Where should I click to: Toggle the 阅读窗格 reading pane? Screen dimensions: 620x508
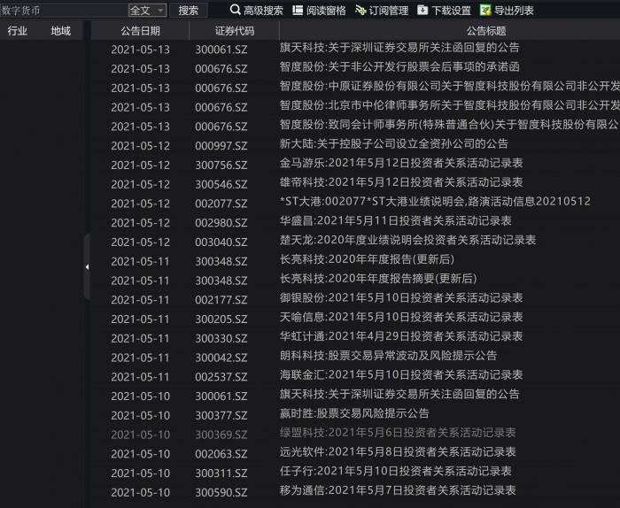[x=319, y=11]
